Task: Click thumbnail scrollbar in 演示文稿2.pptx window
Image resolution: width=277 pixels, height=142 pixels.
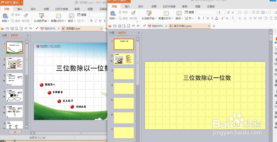Action: [x=138, y=63]
